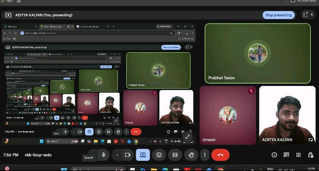
Task: Click meeting code vkk-biup-wdo in main bar
Action: (x=38, y=155)
